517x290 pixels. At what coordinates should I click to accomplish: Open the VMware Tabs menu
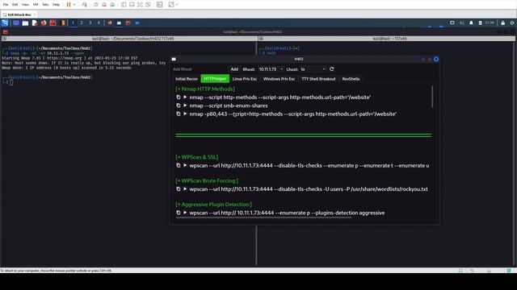45,5
